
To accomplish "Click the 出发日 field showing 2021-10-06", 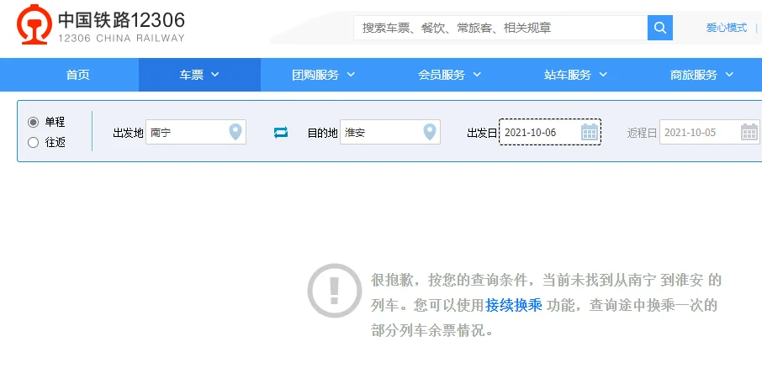I will point(550,132).
